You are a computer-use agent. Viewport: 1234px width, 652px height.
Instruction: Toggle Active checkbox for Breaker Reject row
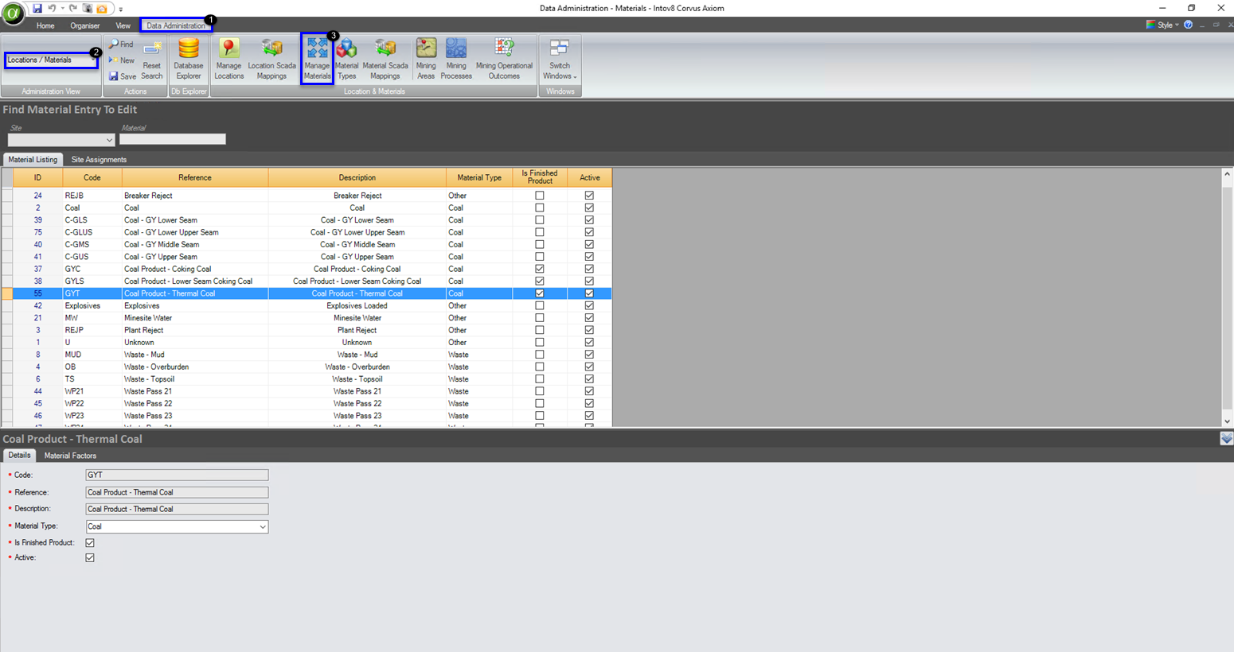coord(589,196)
